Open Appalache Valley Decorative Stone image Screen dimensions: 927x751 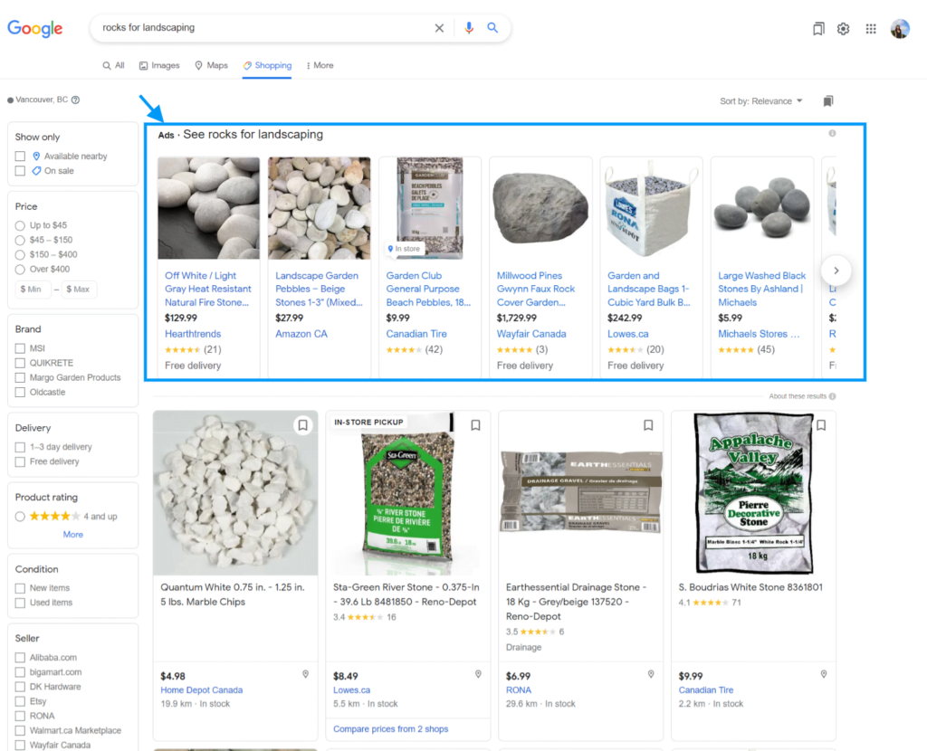pos(754,493)
